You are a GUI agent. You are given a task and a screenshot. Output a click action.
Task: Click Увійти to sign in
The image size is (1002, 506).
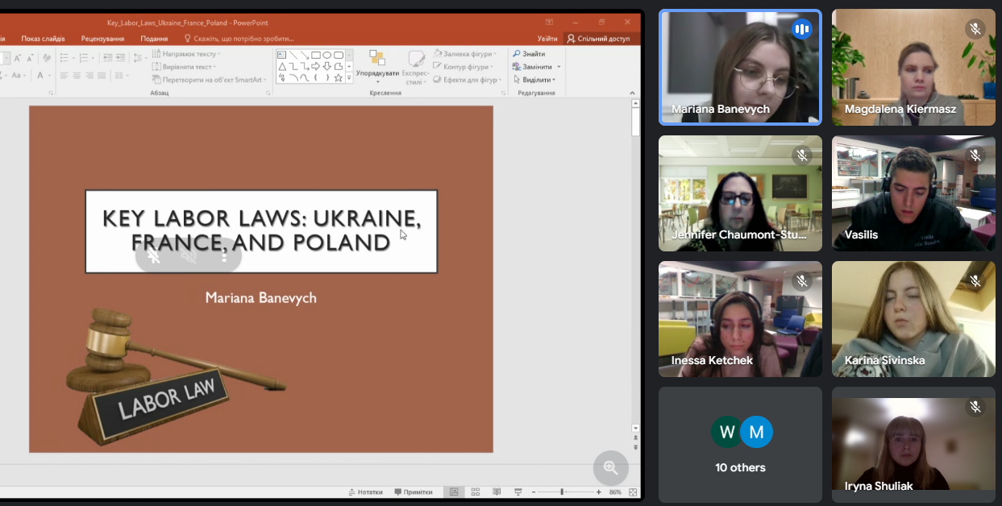(547, 38)
